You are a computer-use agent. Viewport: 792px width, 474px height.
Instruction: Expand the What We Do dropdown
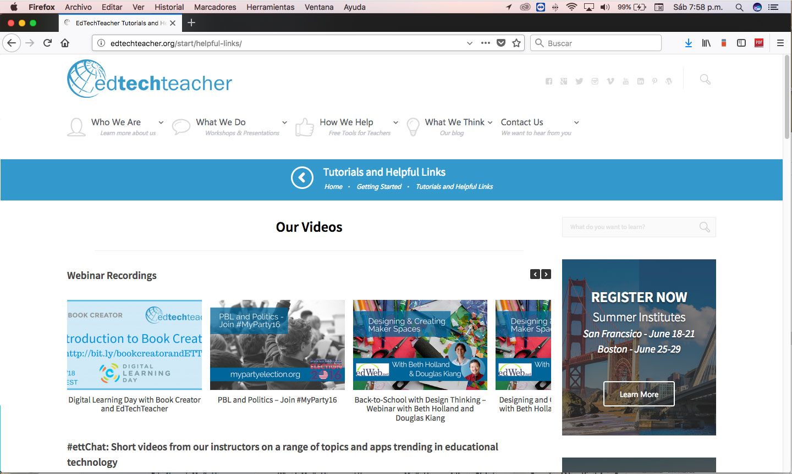point(284,122)
